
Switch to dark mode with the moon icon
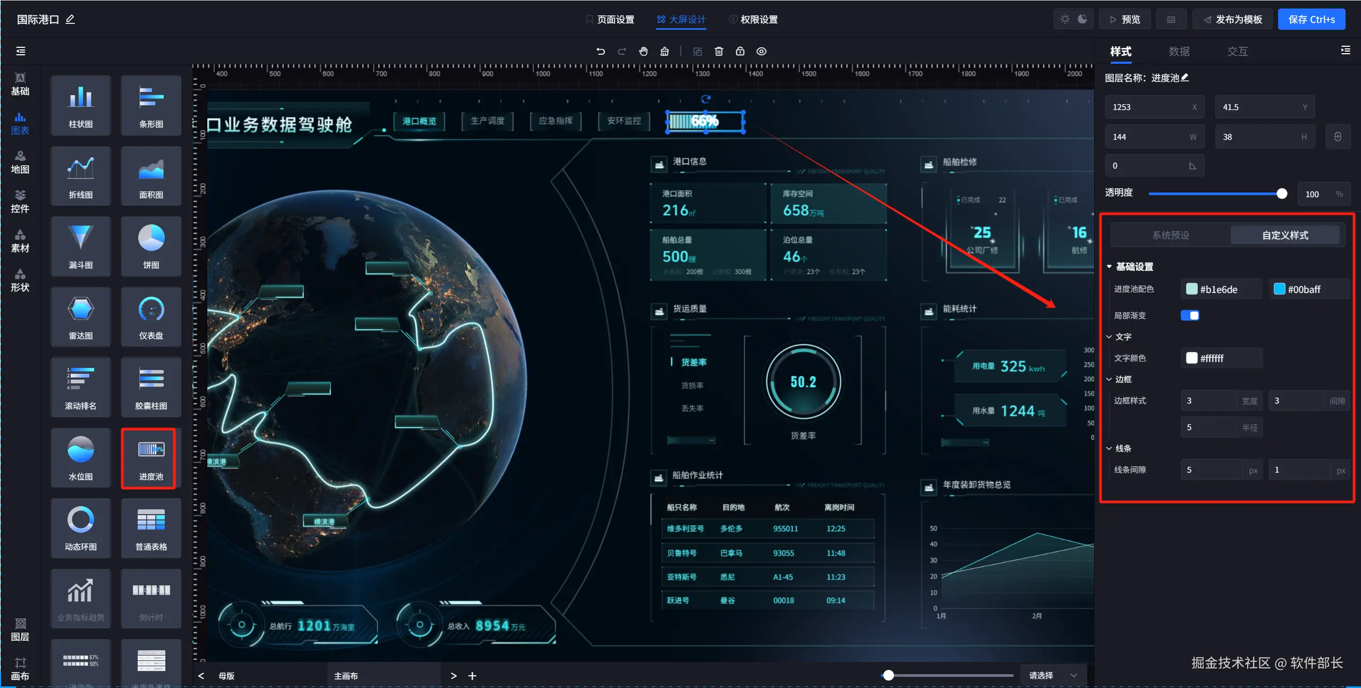(x=1082, y=19)
